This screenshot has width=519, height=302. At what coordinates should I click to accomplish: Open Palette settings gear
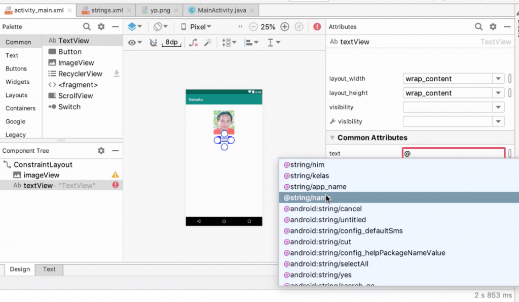[x=101, y=27]
